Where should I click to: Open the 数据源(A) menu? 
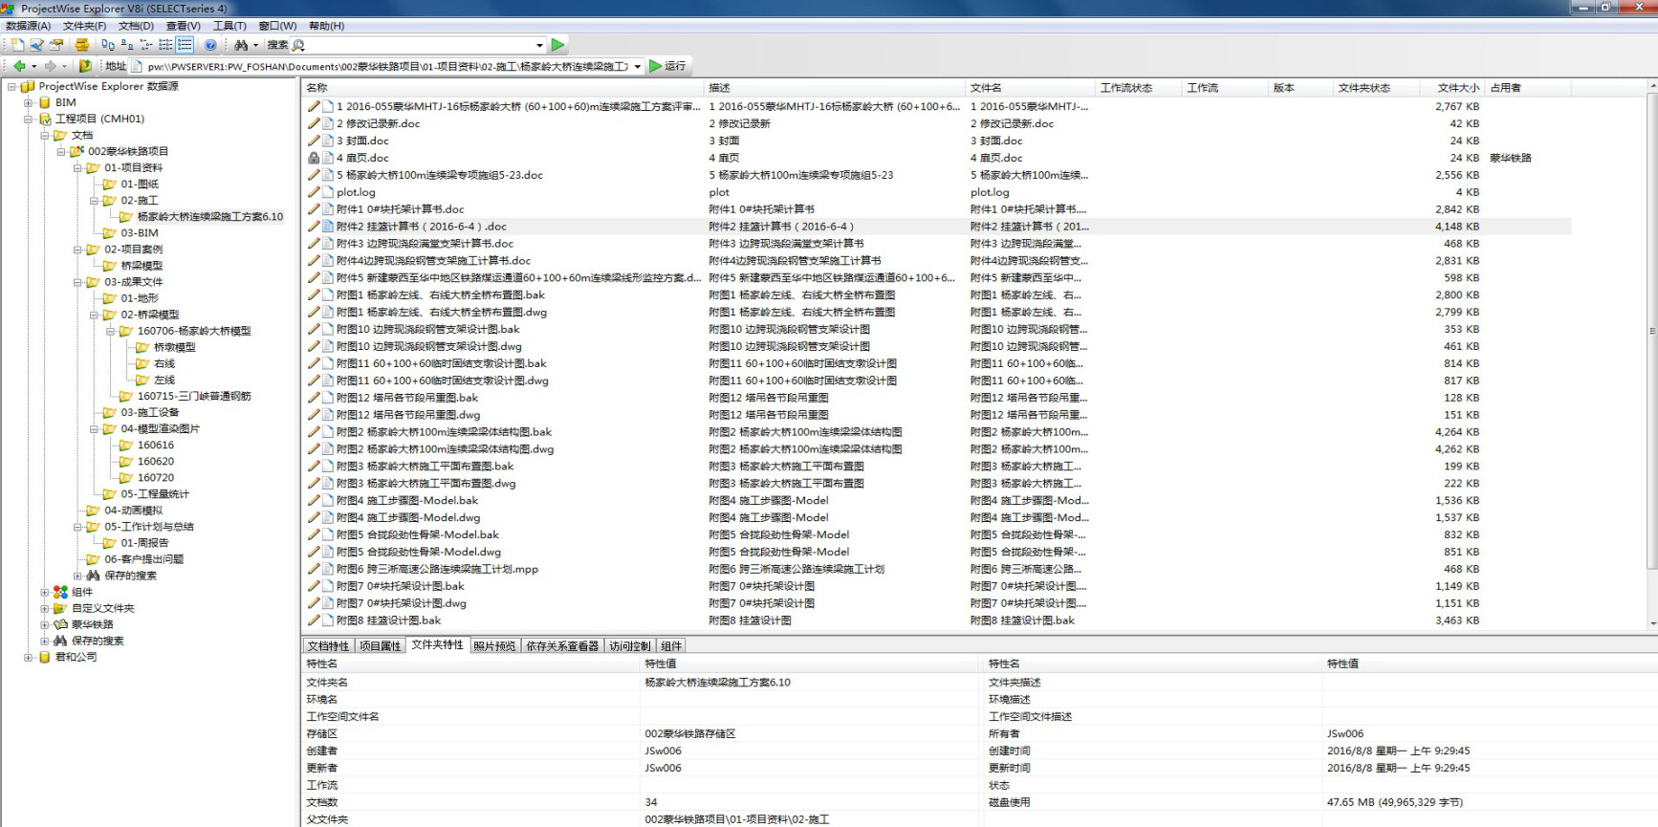(29, 26)
